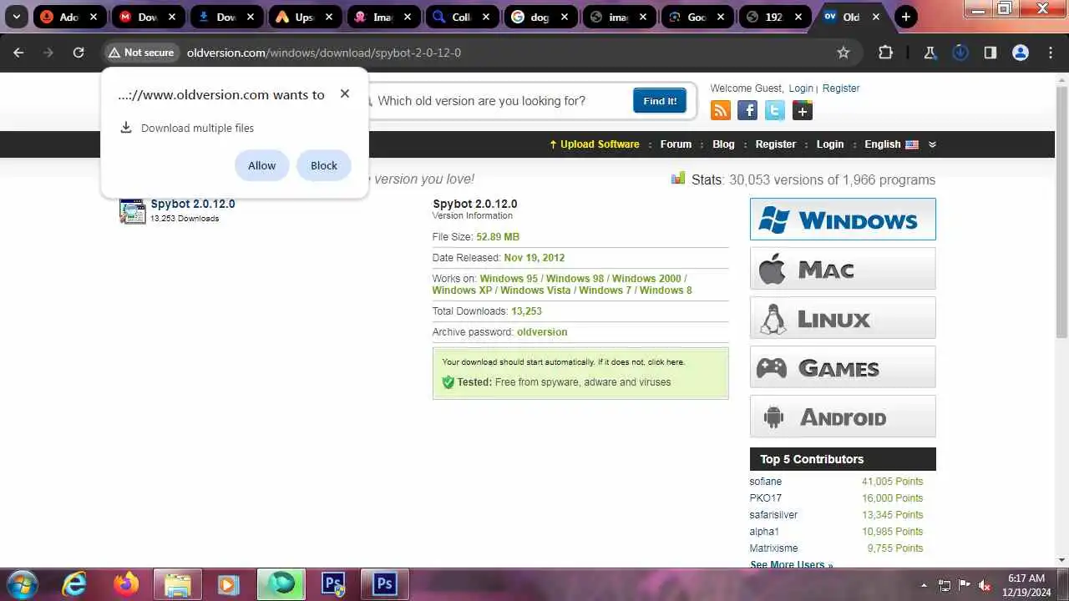Open contributor alpha1's profile
This screenshot has width=1069, height=601.
pyautogui.click(x=764, y=532)
